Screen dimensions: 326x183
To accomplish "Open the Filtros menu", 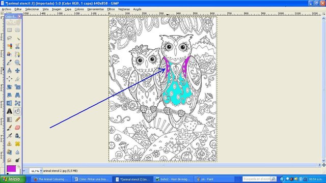I will (x=111, y=9).
